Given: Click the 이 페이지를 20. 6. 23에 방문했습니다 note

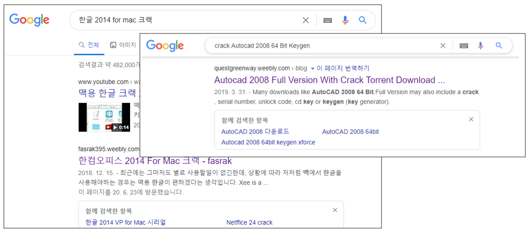Looking at the screenshot, I should pos(131,192).
